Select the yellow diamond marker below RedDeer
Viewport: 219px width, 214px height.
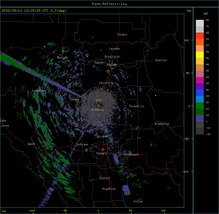108,71
